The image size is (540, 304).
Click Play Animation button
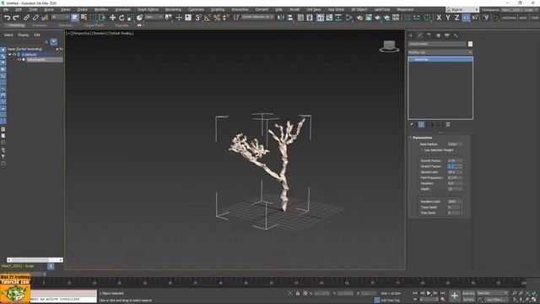(429, 293)
